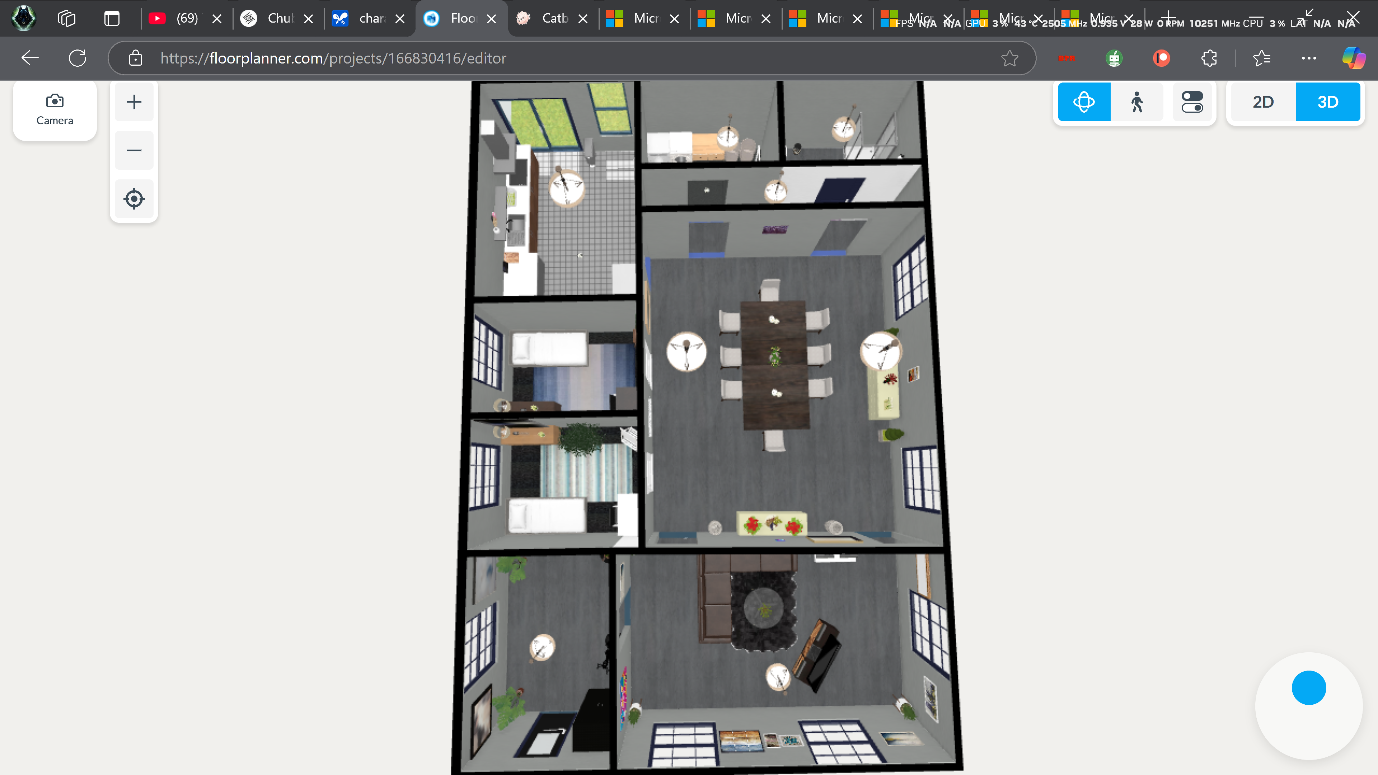This screenshot has height=775, width=1378.
Task: Close the Floorplanner tab
Action: [491, 19]
